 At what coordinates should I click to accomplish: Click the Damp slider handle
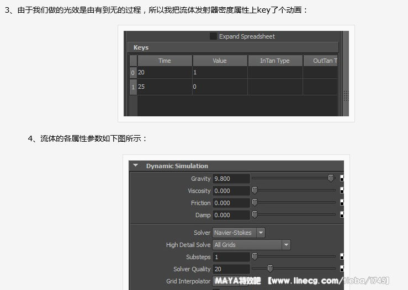coord(255,214)
